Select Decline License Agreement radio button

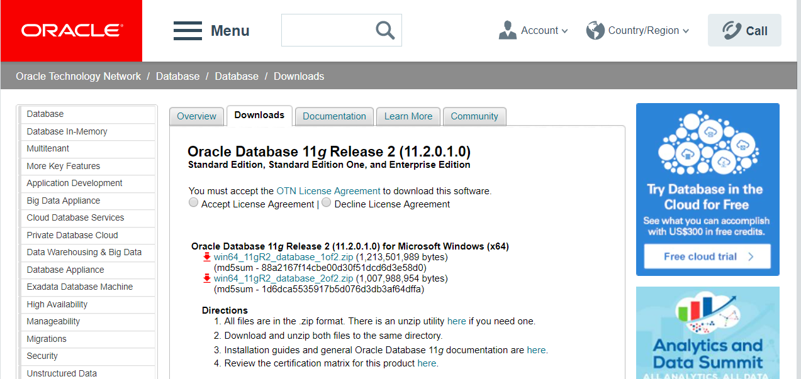pyautogui.click(x=327, y=202)
